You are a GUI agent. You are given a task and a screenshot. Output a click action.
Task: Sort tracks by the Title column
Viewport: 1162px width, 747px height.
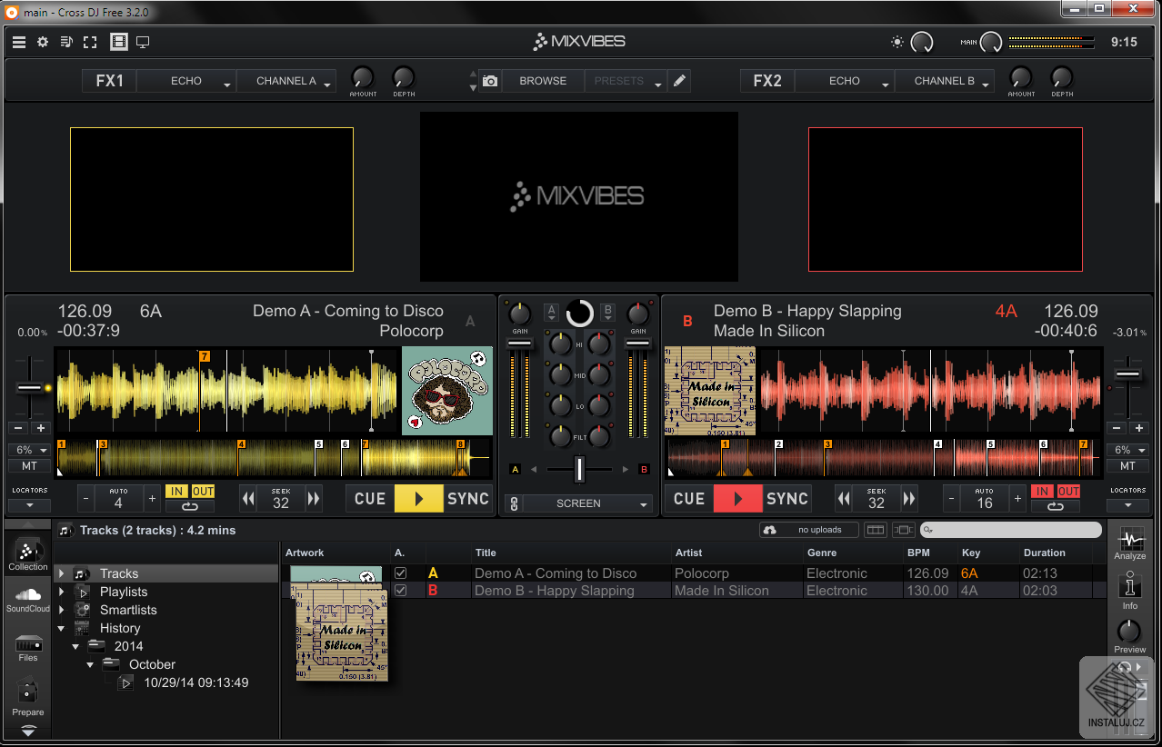486,553
